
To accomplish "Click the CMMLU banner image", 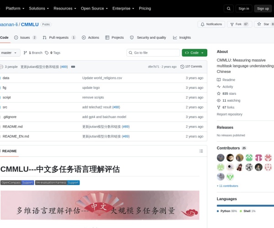I will tap(100, 205).
